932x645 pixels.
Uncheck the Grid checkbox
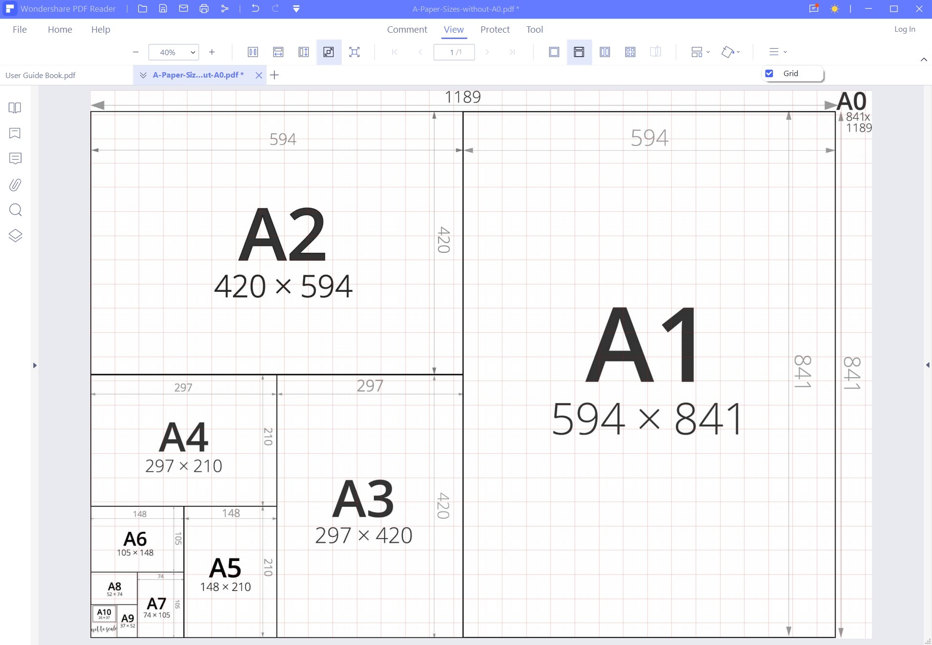(x=769, y=74)
